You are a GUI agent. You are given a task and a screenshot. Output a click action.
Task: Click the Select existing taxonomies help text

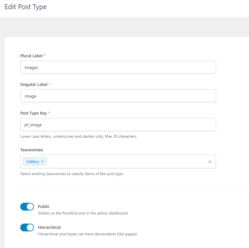72,174
